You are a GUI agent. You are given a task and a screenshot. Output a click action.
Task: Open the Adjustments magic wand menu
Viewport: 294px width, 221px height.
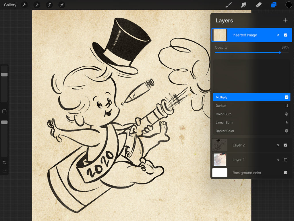point(37,5)
